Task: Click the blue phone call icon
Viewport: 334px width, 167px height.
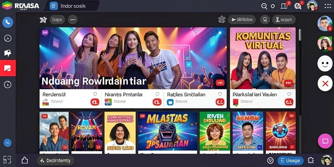Action: click(x=8, y=23)
